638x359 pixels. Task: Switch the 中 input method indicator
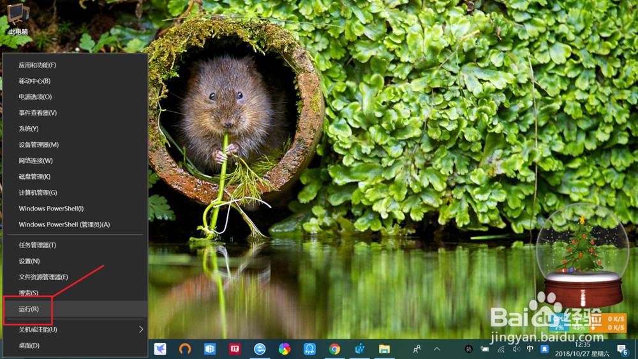point(530,348)
